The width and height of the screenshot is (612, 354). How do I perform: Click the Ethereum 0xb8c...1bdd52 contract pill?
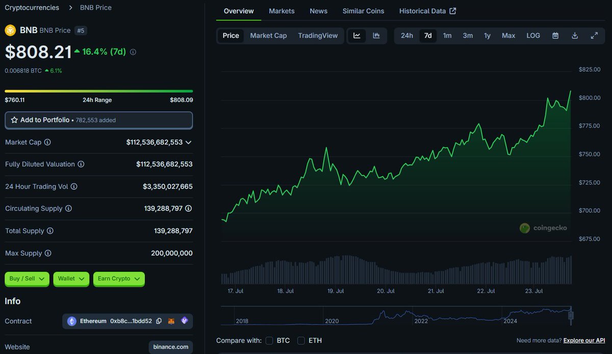click(x=128, y=321)
